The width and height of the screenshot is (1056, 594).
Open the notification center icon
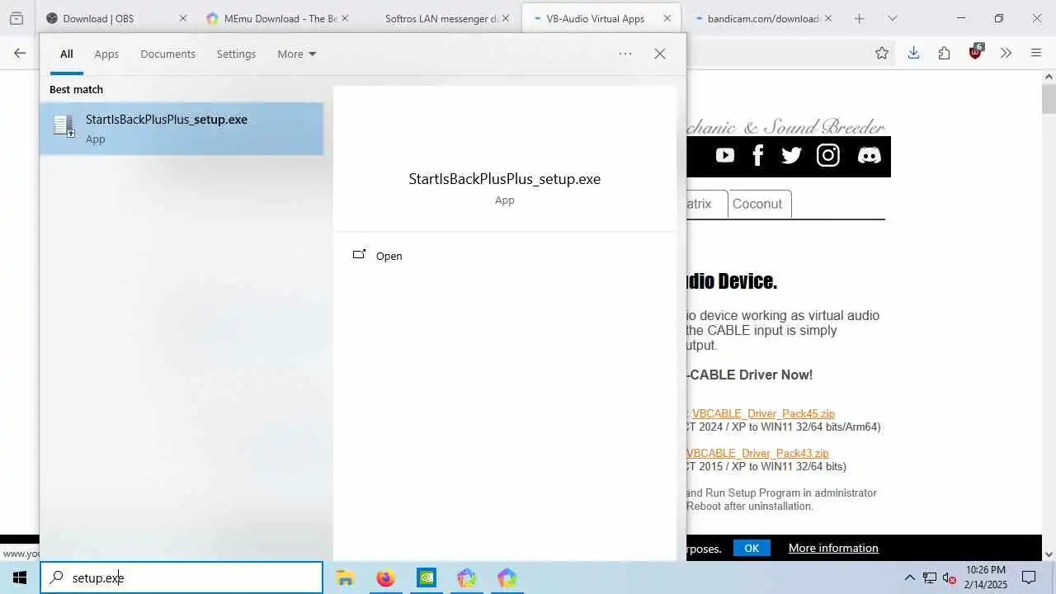coord(1029,577)
